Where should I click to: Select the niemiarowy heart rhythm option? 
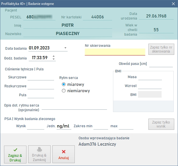(64, 91)
